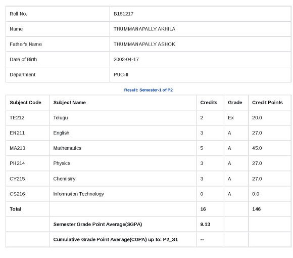The image size is (293, 258).
Task: Click the Grade column header
Action: [x=235, y=103]
